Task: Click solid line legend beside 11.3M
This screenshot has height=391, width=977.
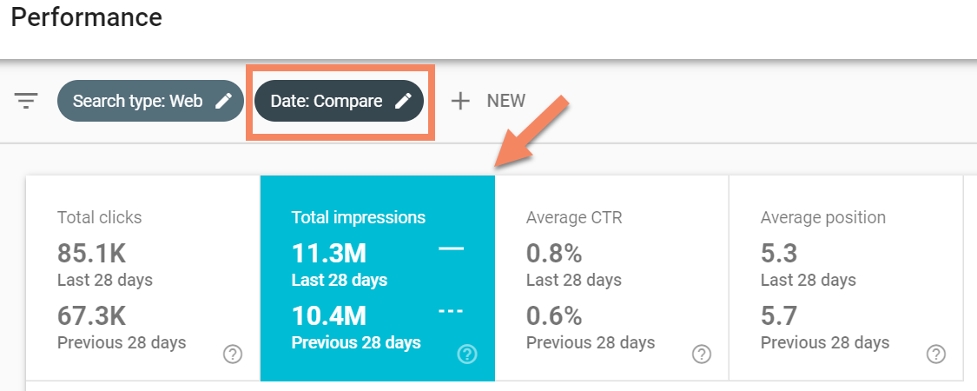Action: pos(452,249)
